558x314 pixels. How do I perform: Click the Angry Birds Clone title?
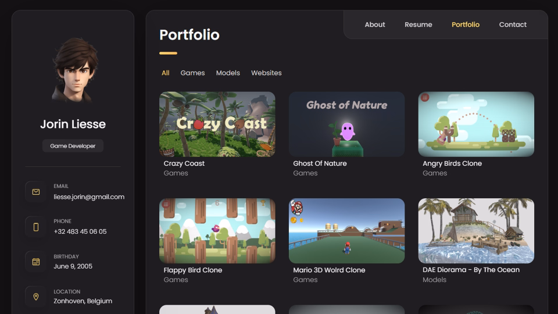pyautogui.click(x=452, y=163)
